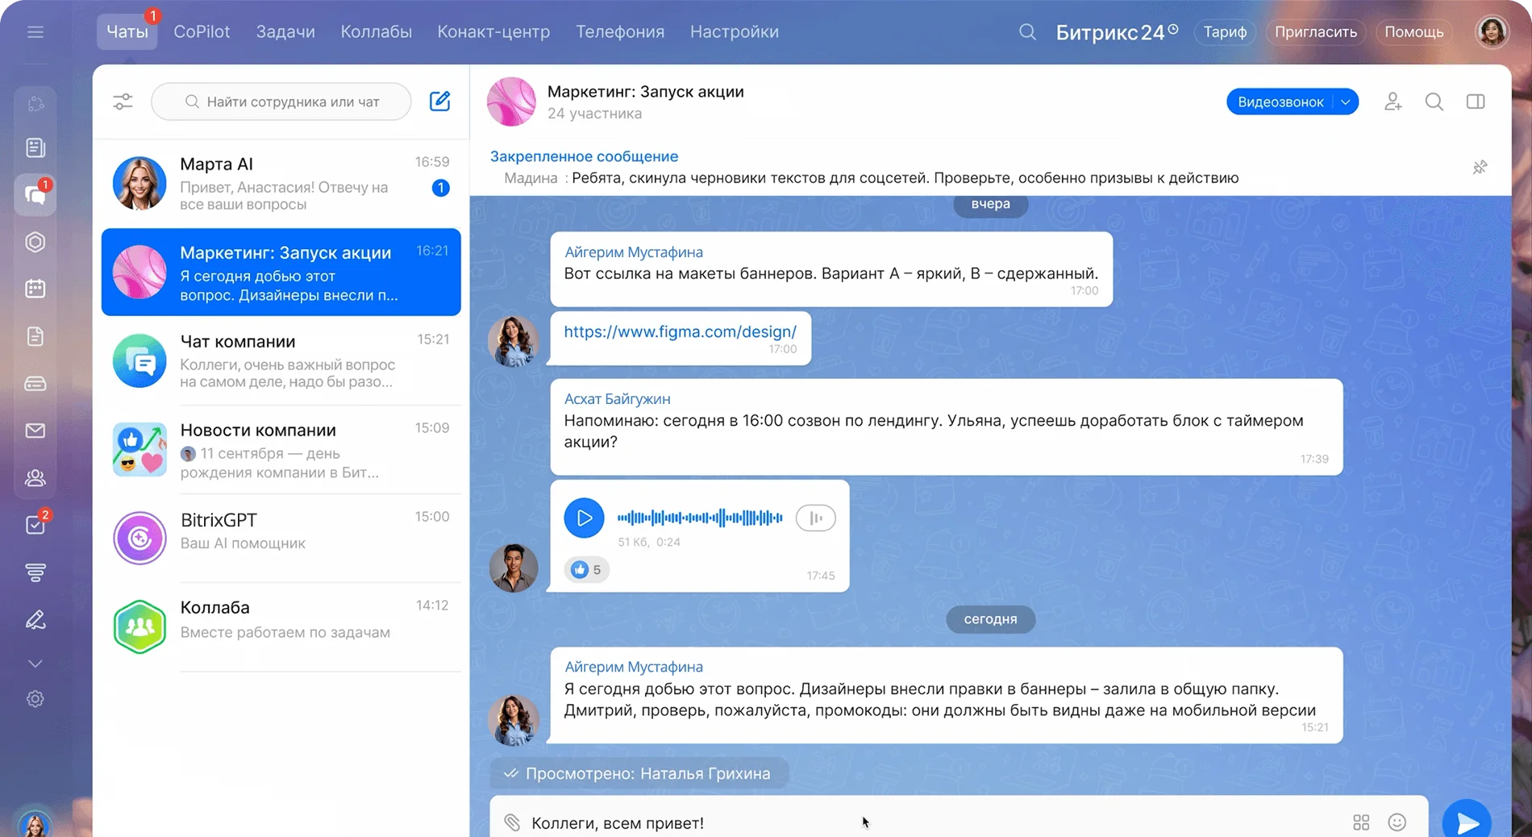Go to the Коллабы tab

point(376,32)
